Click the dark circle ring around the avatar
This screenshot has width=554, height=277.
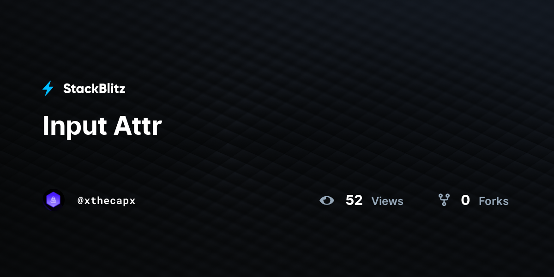pos(45,200)
